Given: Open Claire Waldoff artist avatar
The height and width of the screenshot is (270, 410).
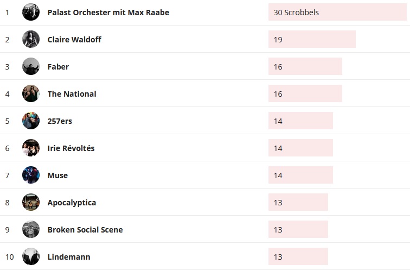Looking at the screenshot, I should [x=31, y=39].
